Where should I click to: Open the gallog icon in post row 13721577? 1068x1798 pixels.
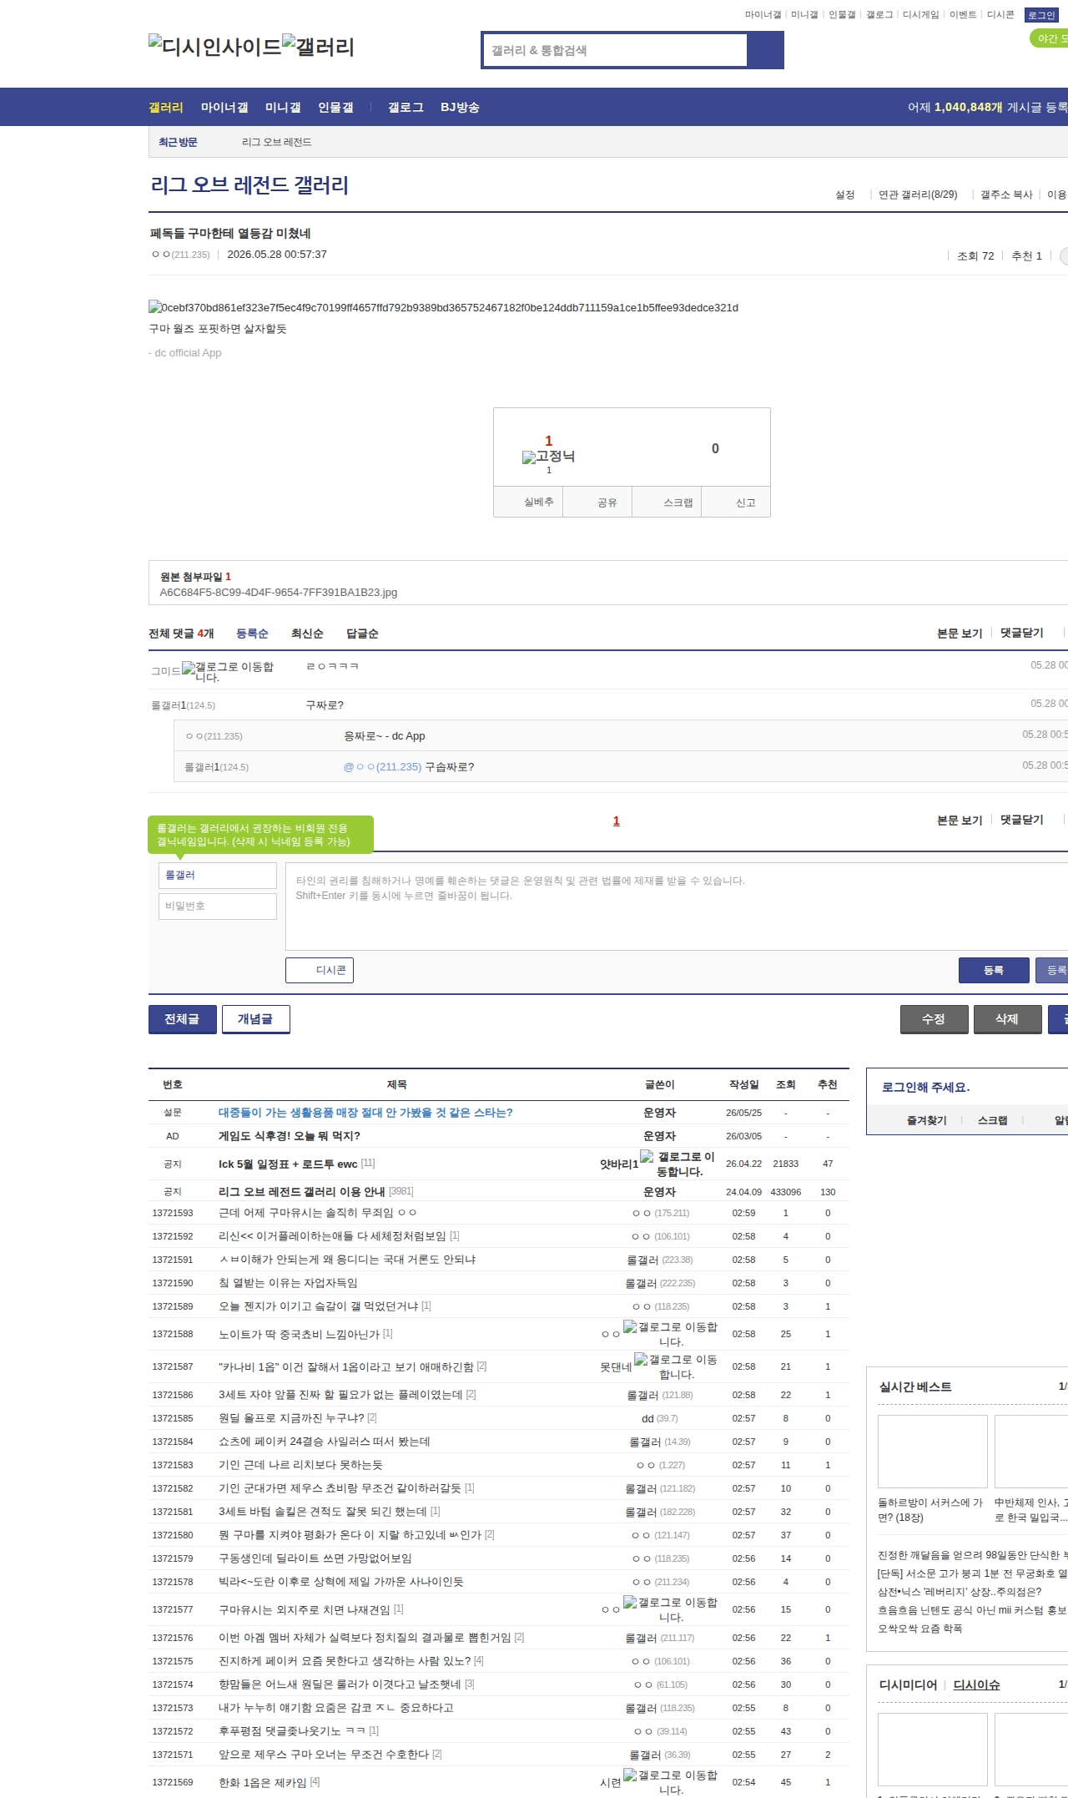point(671,1609)
